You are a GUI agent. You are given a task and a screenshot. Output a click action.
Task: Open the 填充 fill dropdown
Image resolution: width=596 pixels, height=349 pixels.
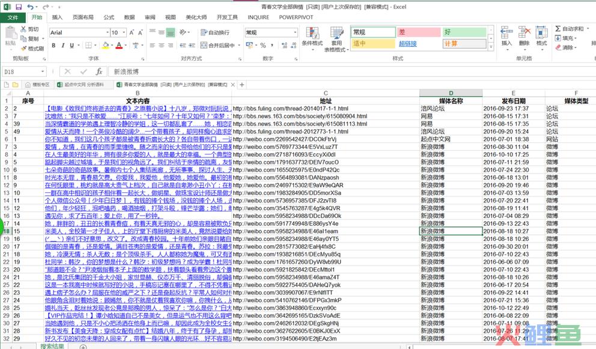pos(565,38)
